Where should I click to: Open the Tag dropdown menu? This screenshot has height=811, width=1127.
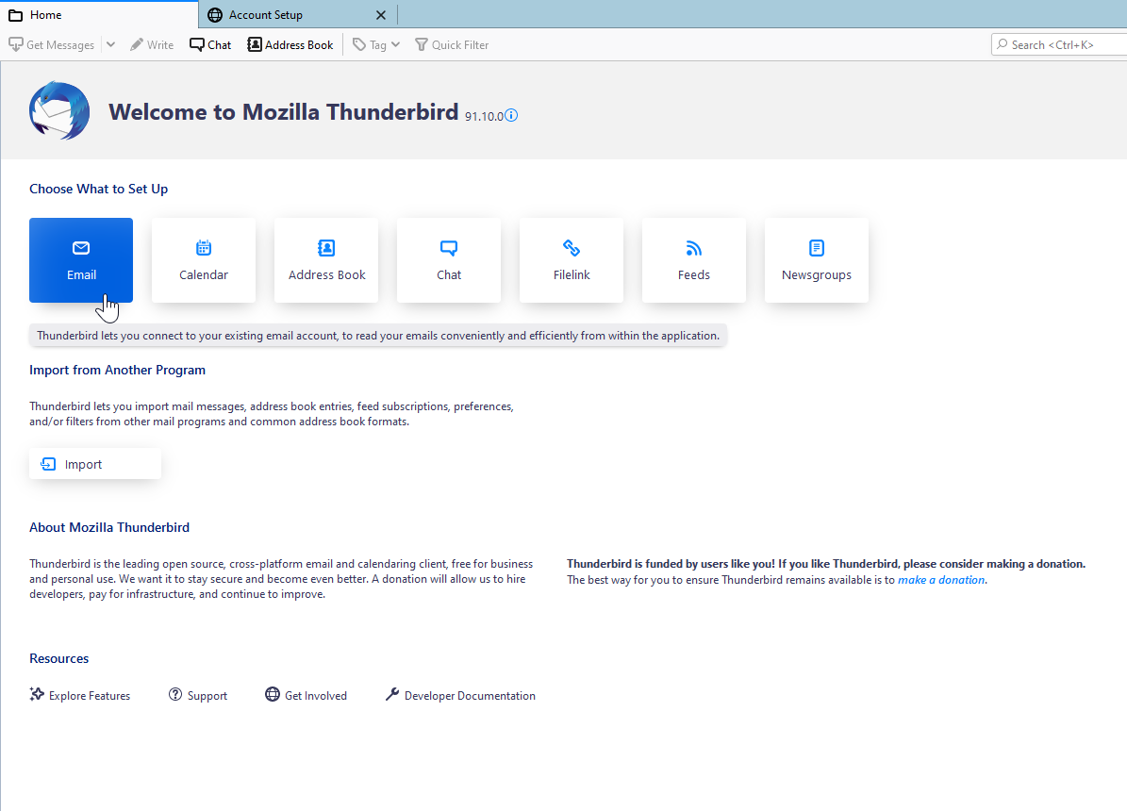[375, 44]
